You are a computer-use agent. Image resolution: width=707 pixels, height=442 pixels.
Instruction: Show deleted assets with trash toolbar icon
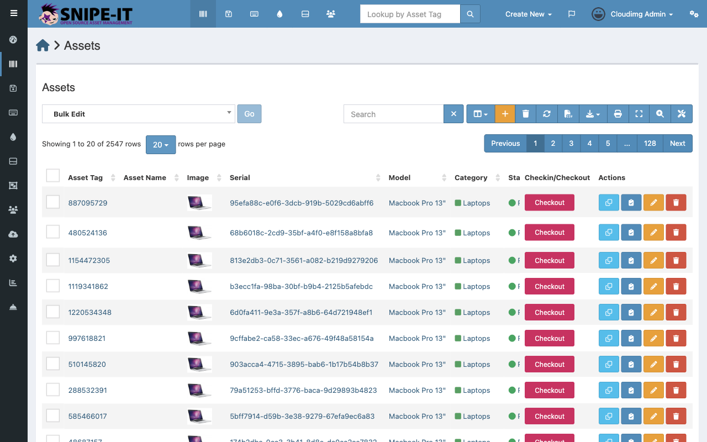(x=526, y=114)
